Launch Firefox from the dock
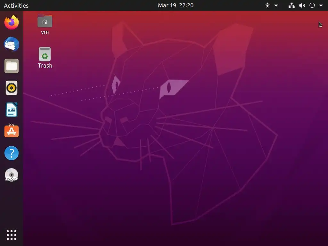 point(12,22)
